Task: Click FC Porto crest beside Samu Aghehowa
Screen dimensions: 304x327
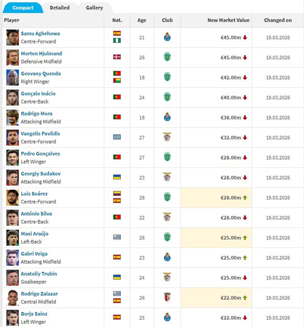Action: pos(167,37)
